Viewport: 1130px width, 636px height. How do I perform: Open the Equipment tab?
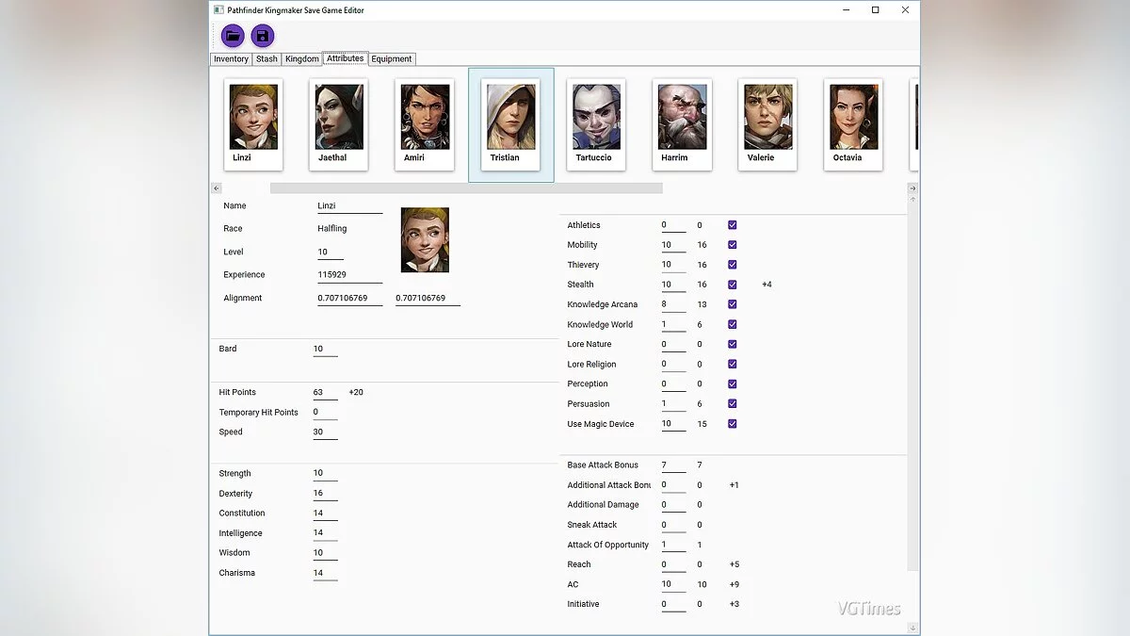(392, 59)
